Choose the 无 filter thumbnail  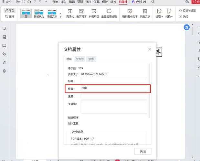point(26,14)
